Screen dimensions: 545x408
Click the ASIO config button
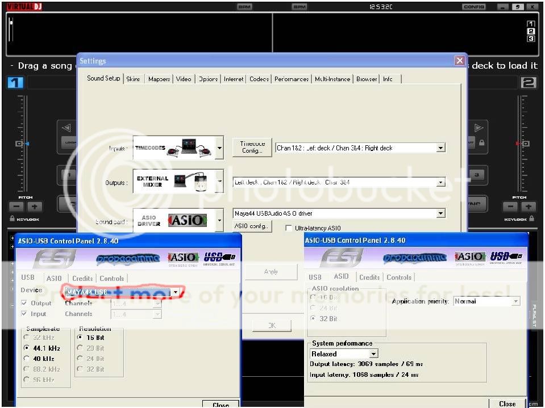coord(252,226)
